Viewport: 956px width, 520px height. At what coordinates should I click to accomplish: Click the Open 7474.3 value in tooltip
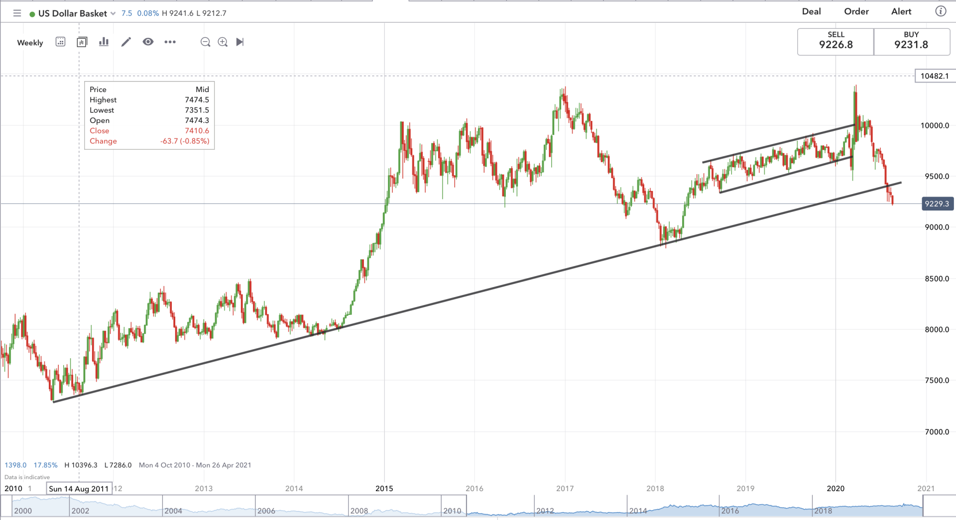[x=197, y=120]
